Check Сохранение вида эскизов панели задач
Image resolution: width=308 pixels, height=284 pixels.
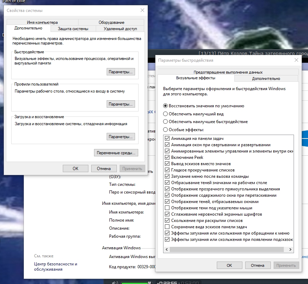167,227
